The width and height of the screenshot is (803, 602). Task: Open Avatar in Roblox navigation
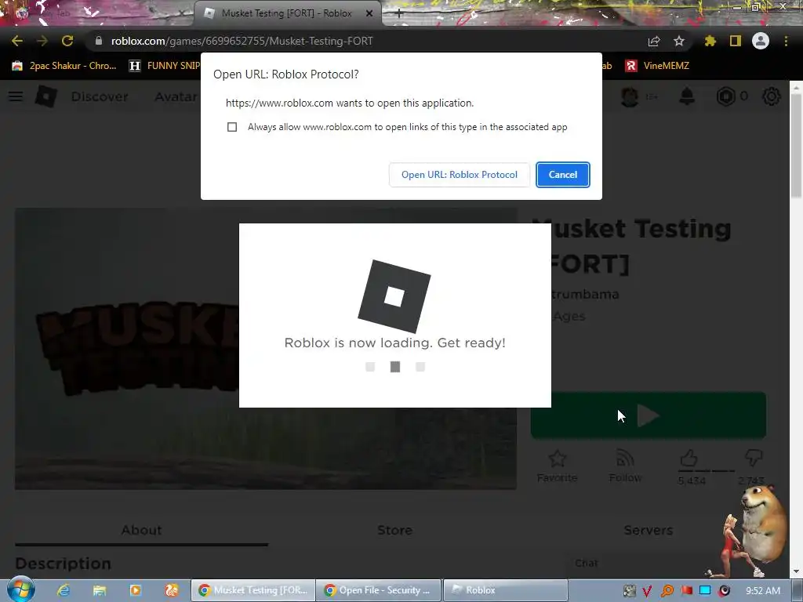(176, 96)
